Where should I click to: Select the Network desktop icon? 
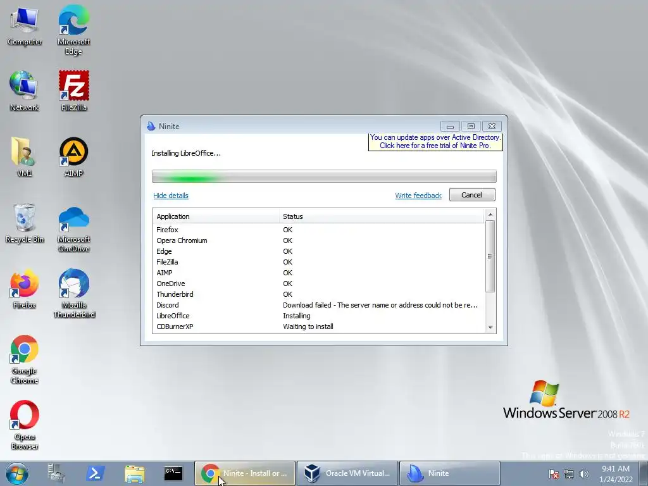click(24, 91)
